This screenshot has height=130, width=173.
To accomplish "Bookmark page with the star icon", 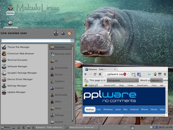I will [128, 74].
